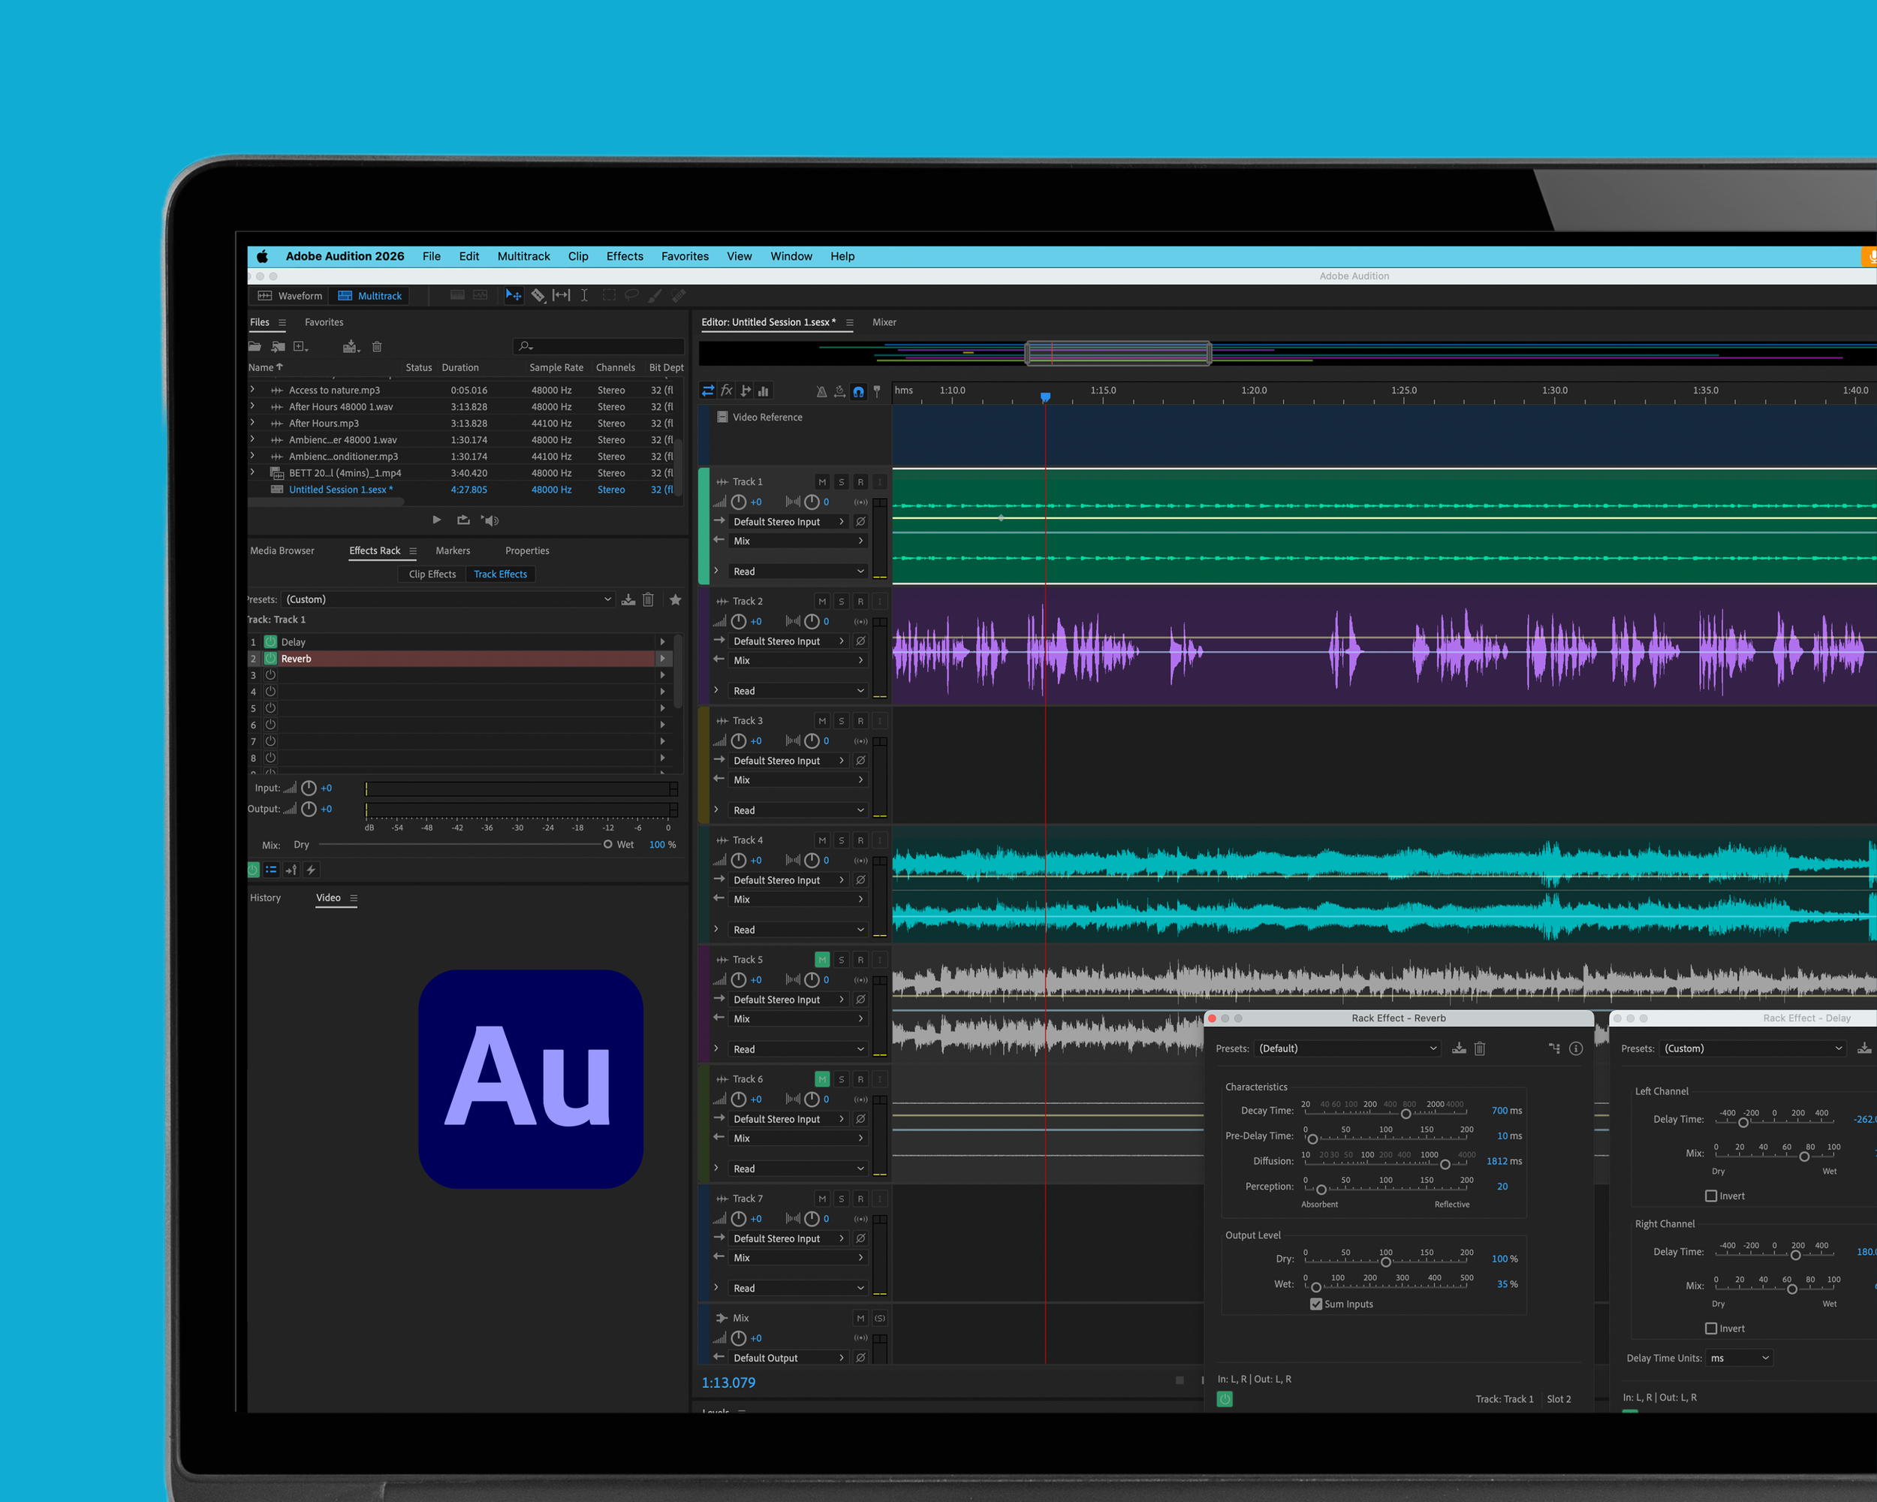
Task: Save effects rack preset icon
Action: point(628,599)
